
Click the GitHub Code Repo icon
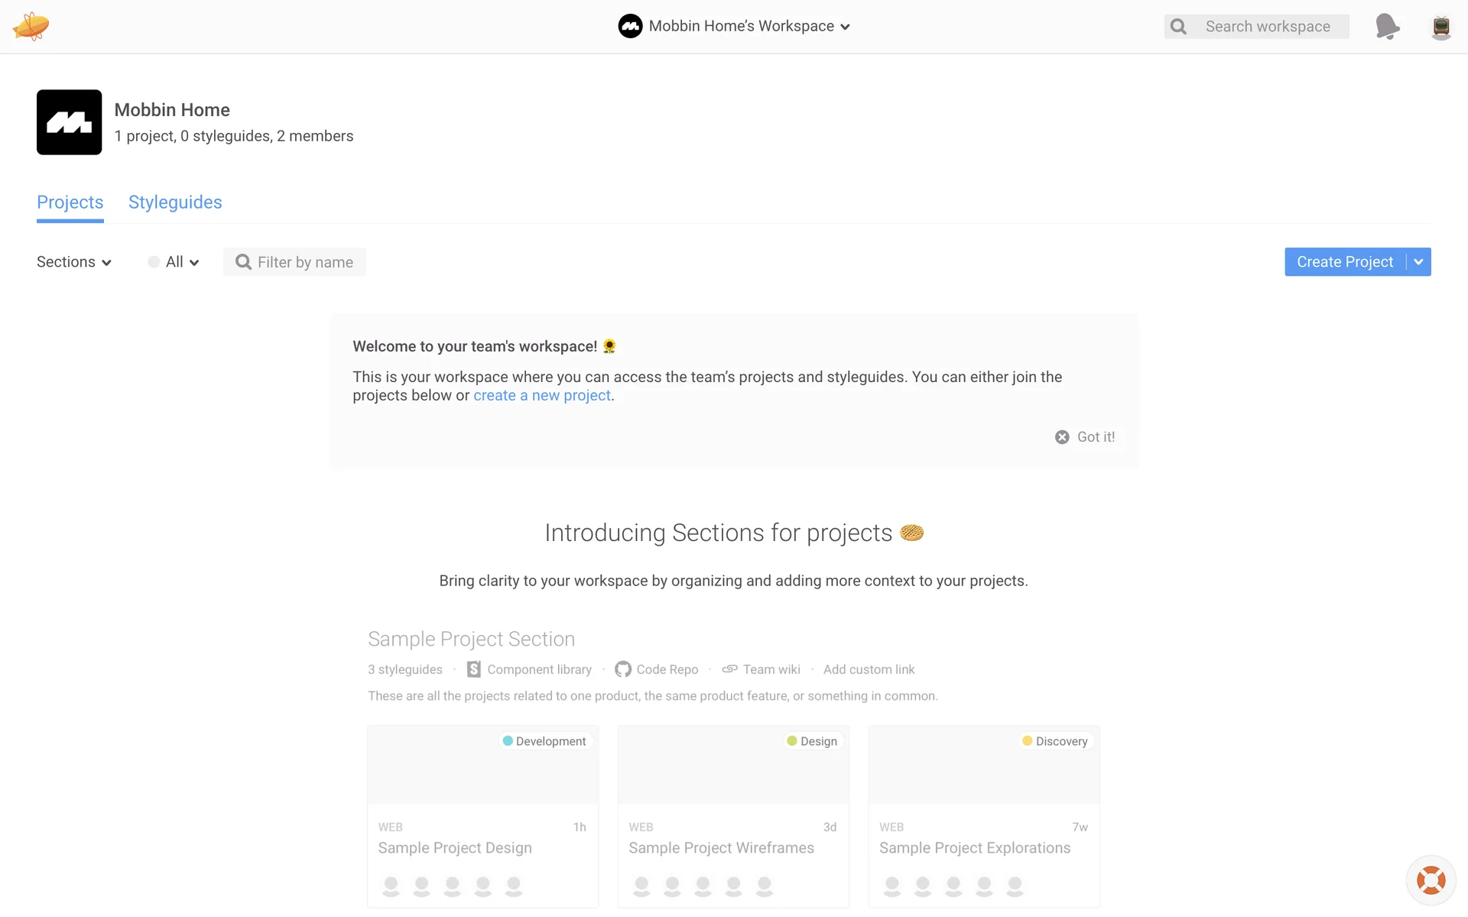(623, 669)
